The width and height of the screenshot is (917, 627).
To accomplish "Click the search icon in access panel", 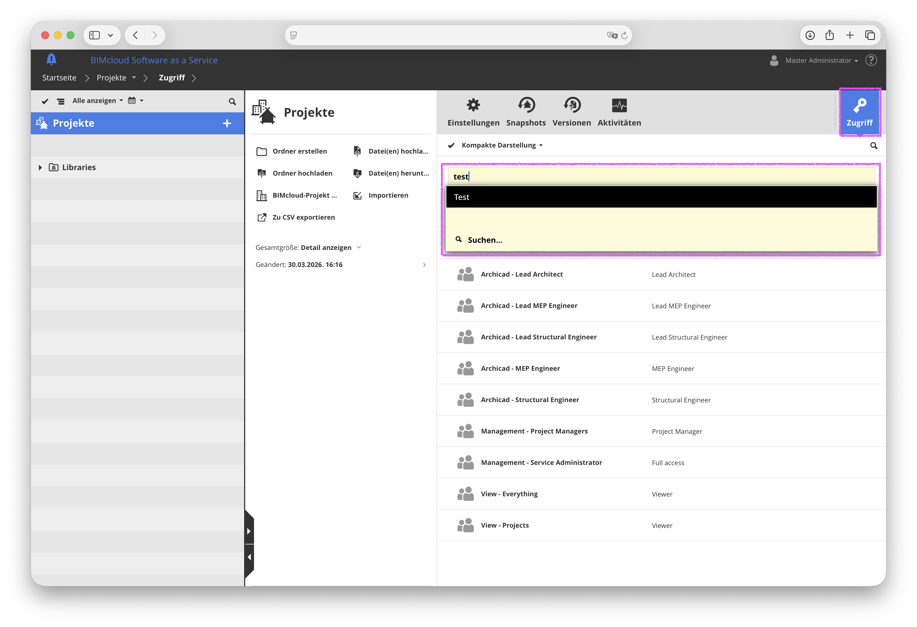I will coord(874,146).
